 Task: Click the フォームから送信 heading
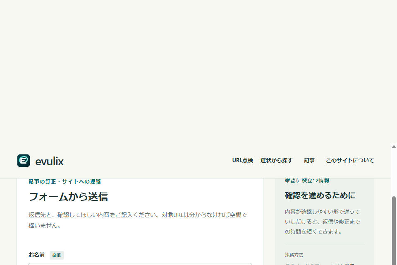(68, 197)
